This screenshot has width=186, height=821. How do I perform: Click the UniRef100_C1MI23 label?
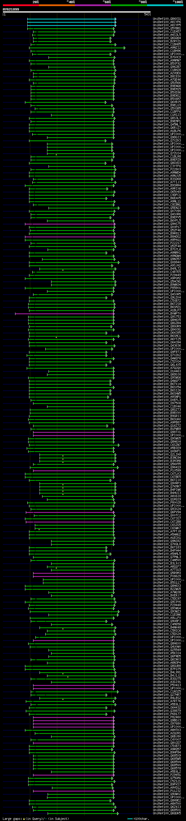tap(167, 115)
